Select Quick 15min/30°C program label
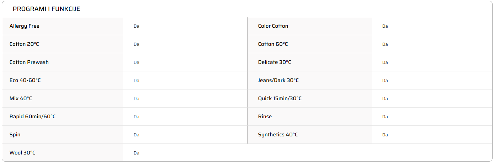Viewport: 494px width, 163px height. pyautogui.click(x=280, y=98)
